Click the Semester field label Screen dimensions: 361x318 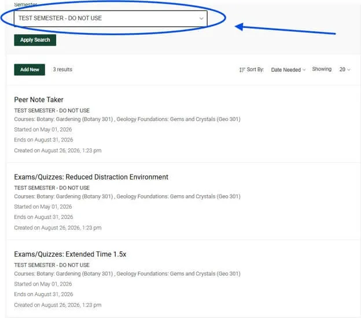[x=25, y=5]
